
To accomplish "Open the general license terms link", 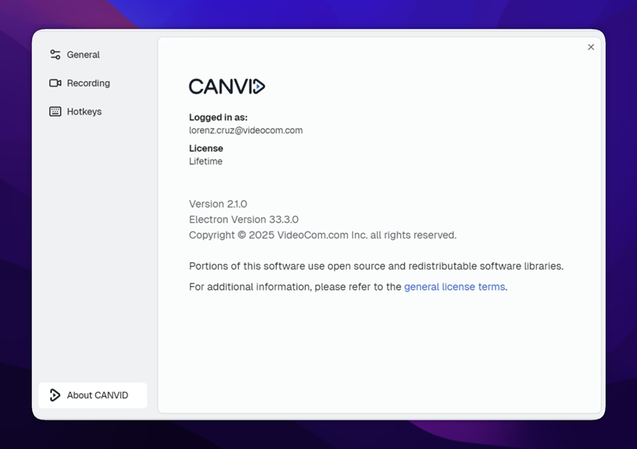I will (x=454, y=286).
